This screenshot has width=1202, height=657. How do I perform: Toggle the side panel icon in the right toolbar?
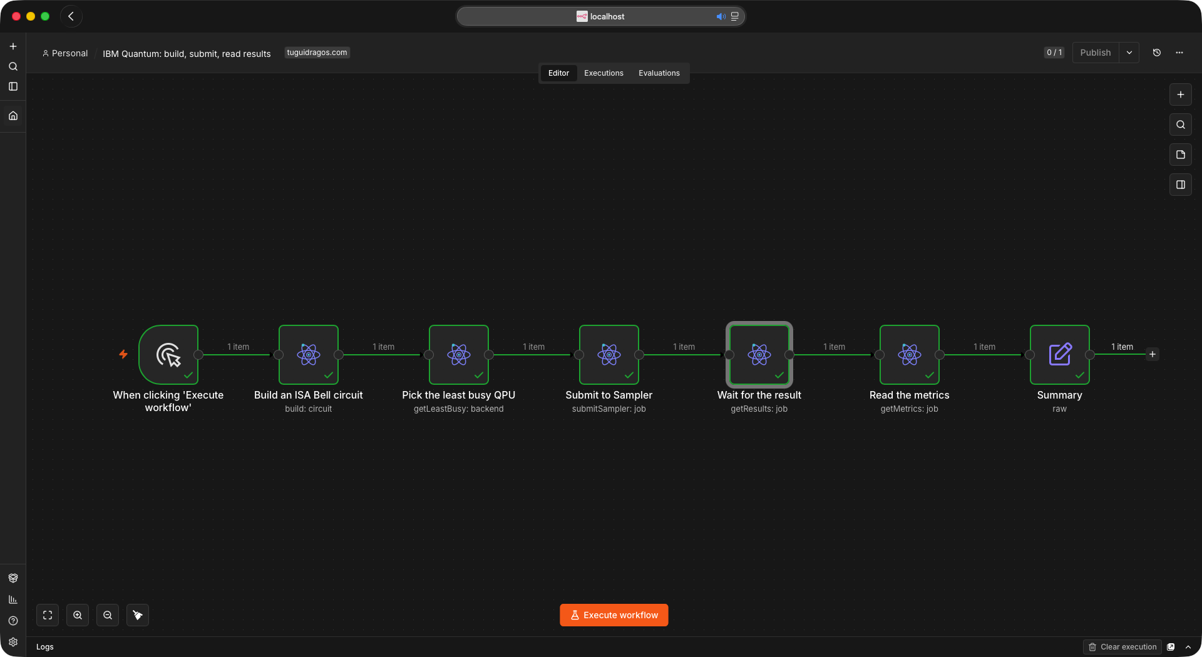coord(1181,185)
